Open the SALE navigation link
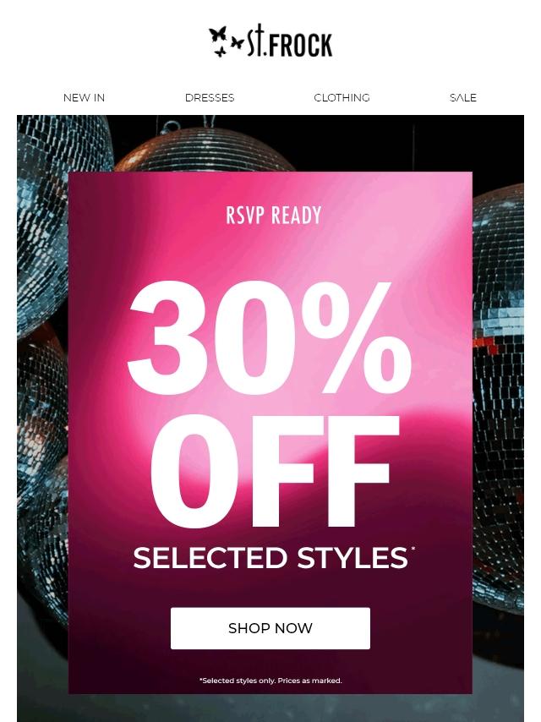This screenshot has width=541, height=722. 462,97
